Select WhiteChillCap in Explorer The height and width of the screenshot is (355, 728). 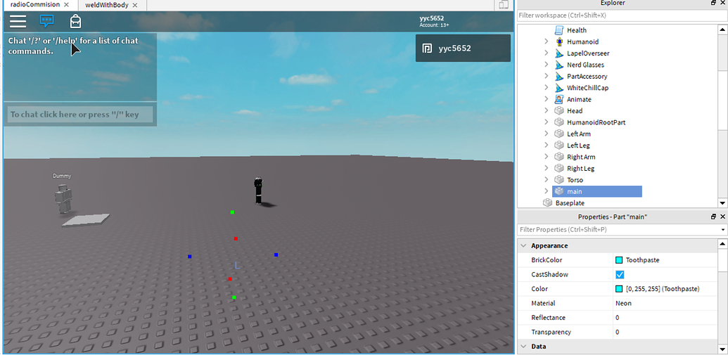(587, 88)
